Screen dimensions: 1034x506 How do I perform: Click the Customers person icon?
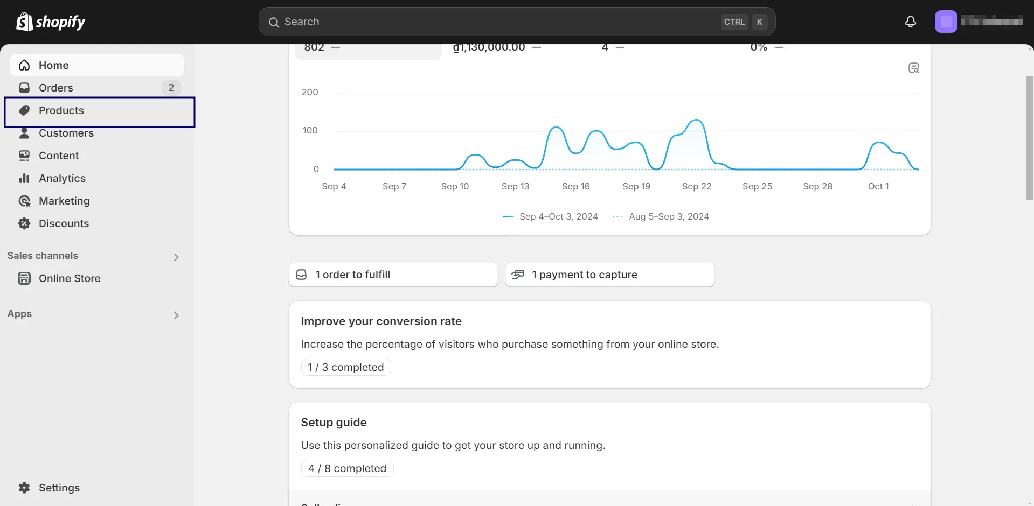(24, 133)
